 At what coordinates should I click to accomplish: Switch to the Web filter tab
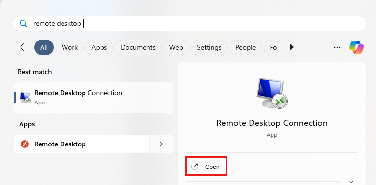(176, 47)
